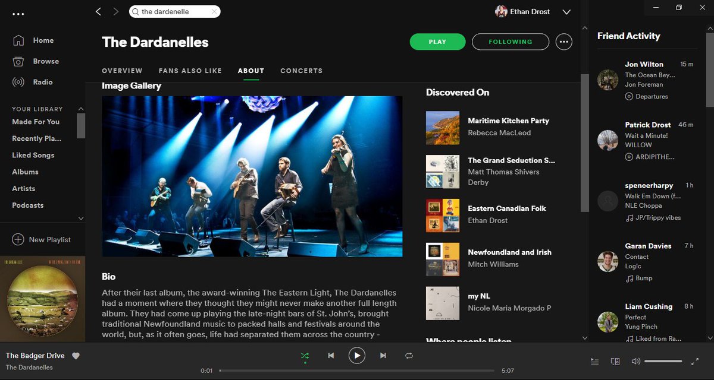Adjust the volume slider
This screenshot has width=714, height=380.
pos(663,361)
